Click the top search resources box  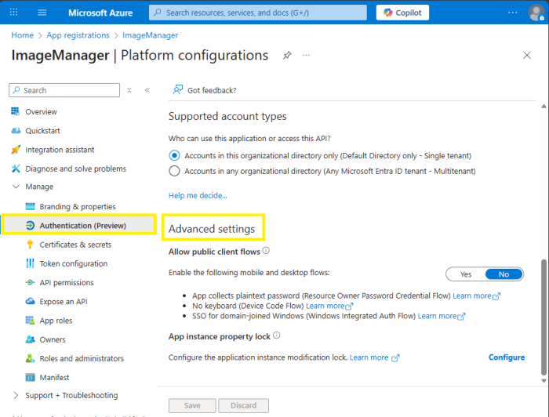[259, 13]
